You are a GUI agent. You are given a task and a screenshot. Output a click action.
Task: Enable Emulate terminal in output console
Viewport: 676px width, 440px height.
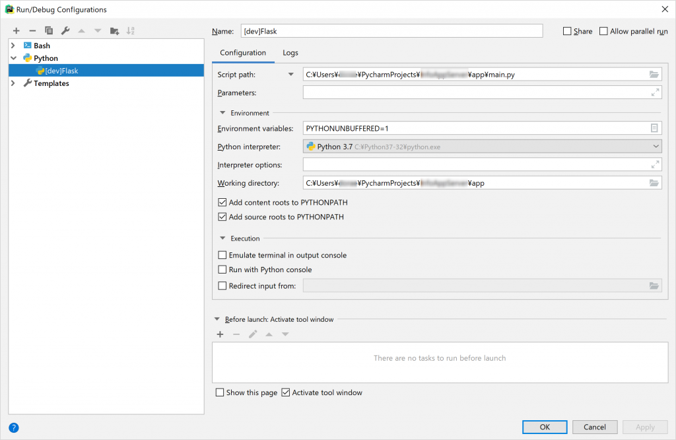coord(222,255)
